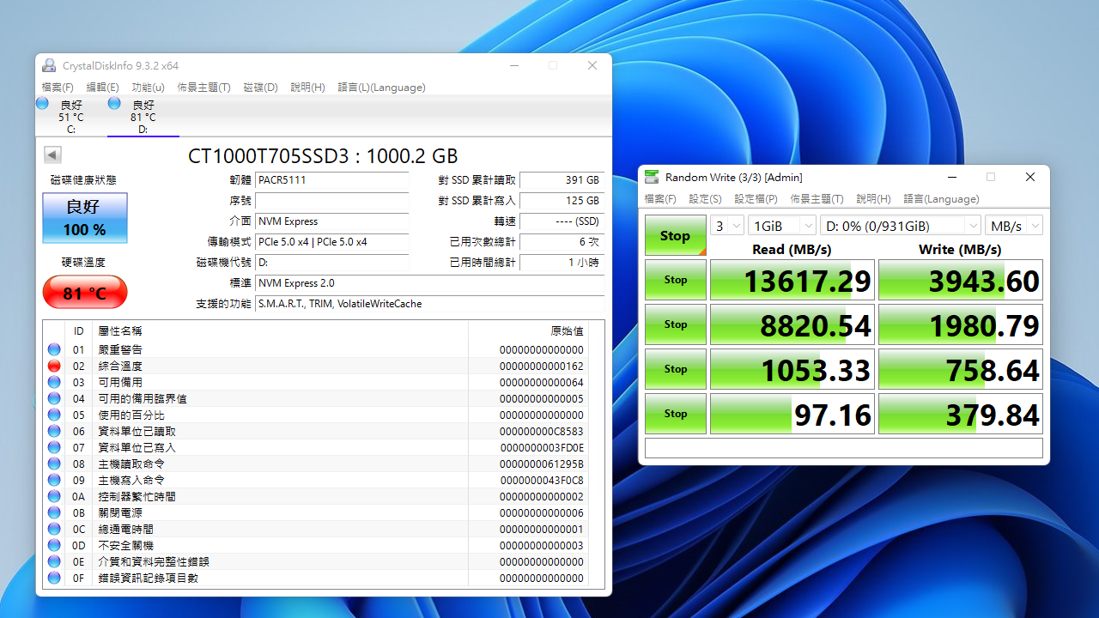Image resolution: width=1099 pixels, height=618 pixels.
Task: Click the 支援的功能 features field
Action: click(x=430, y=304)
